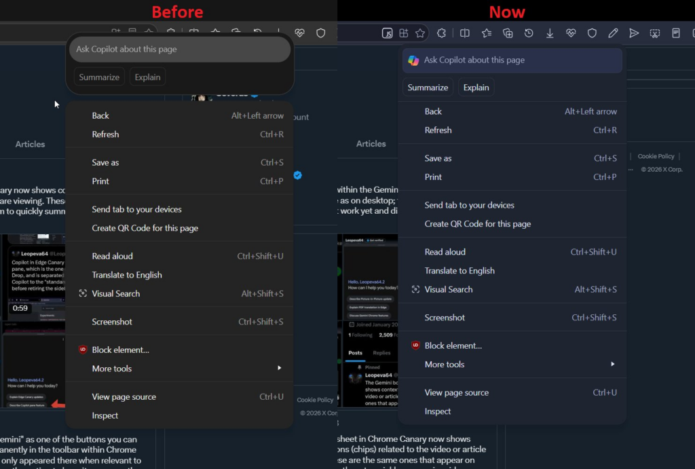Focus Ask Copilot field in Now menu
The height and width of the screenshot is (469, 695).
pyautogui.click(x=512, y=60)
